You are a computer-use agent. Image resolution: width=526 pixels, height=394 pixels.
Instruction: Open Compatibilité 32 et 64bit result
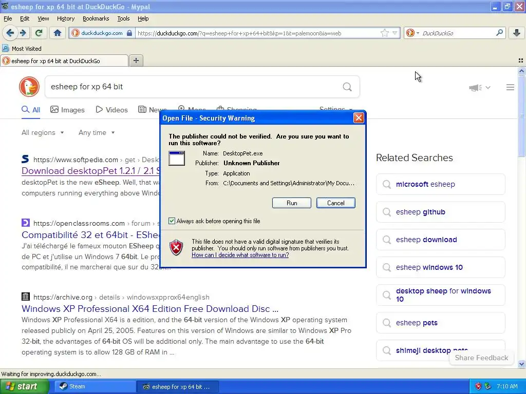pyautogui.click(x=90, y=235)
